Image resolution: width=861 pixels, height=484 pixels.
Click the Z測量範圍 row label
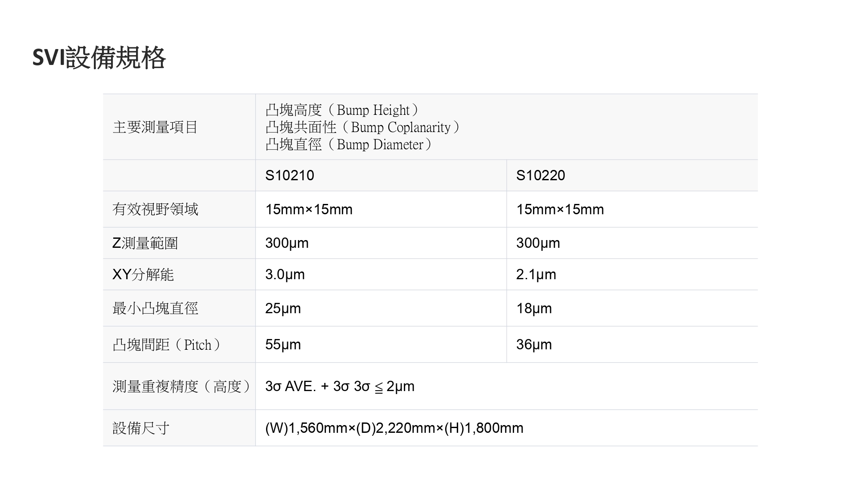145,243
